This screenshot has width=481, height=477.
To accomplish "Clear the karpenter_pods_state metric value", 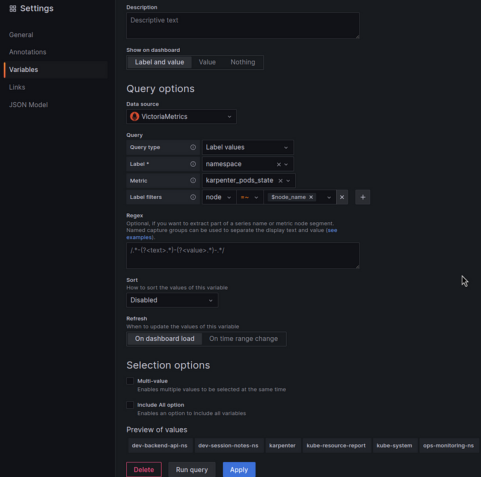I will 280,181.
